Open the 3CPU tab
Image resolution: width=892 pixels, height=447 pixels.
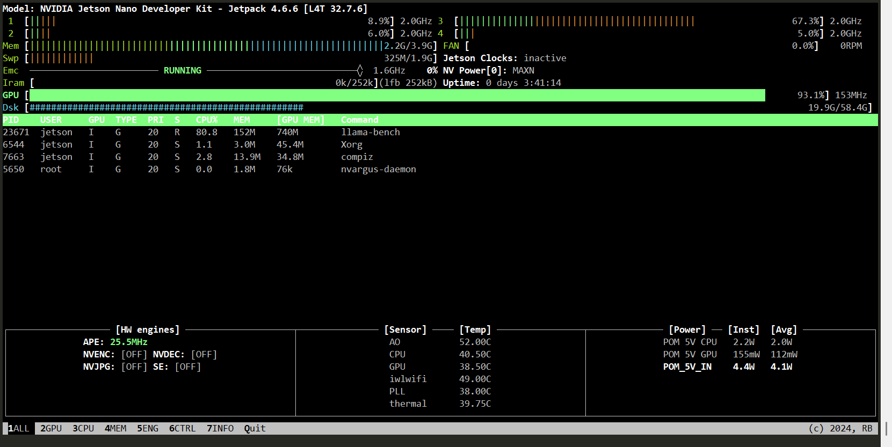tap(83, 428)
